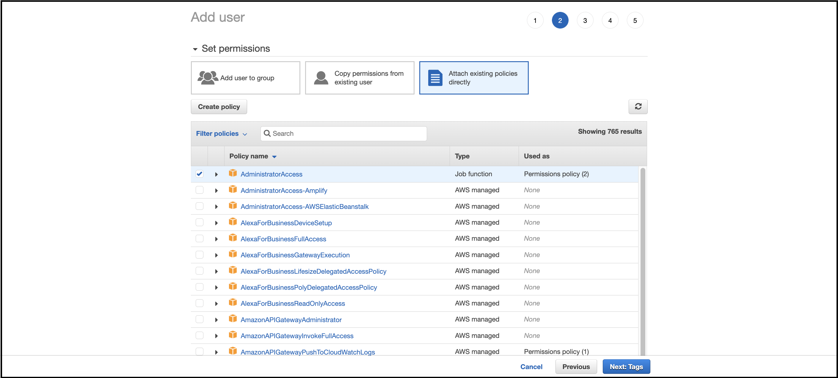
Task: Check the AlexaForBusinessPolyDelegatedAccessPolicy checkbox
Action: (200, 287)
